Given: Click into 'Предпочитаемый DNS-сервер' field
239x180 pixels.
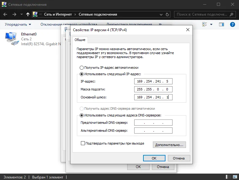Looking at the screenshot, I should pyautogui.click(x=153, y=123).
